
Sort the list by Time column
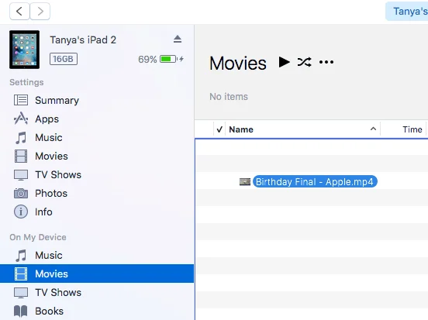pos(412,129)
